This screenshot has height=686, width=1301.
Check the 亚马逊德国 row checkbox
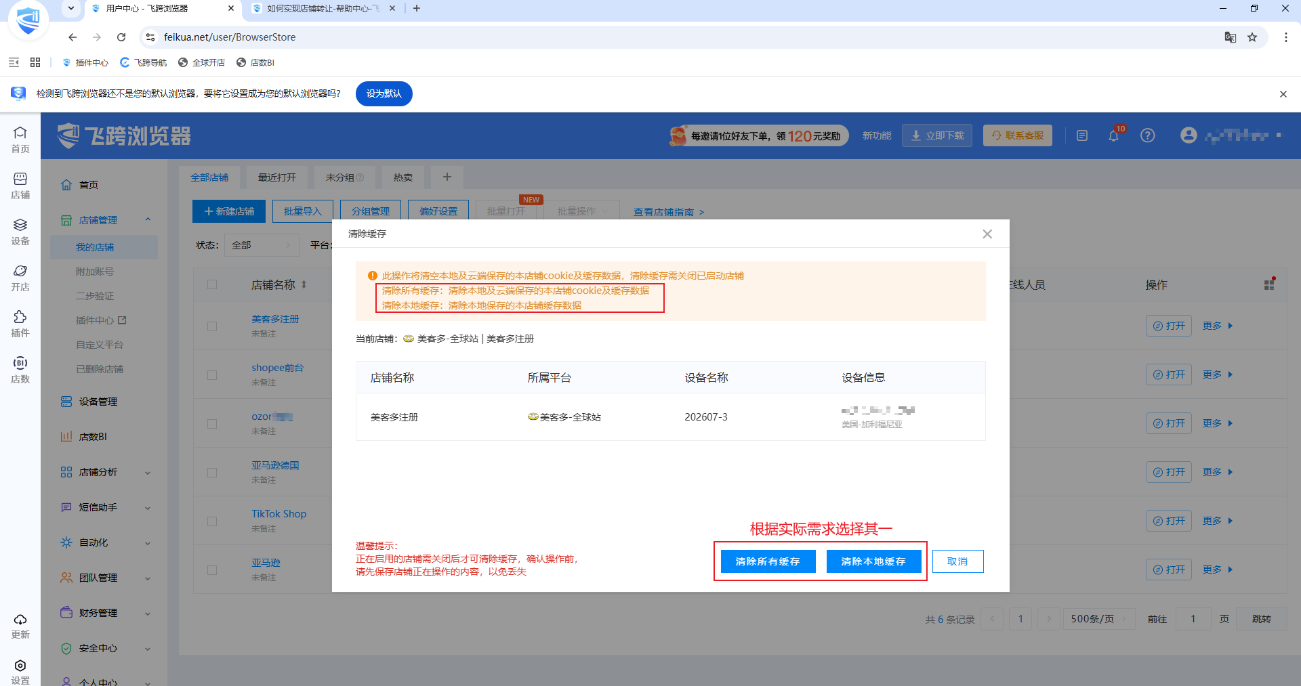[212, 473]
